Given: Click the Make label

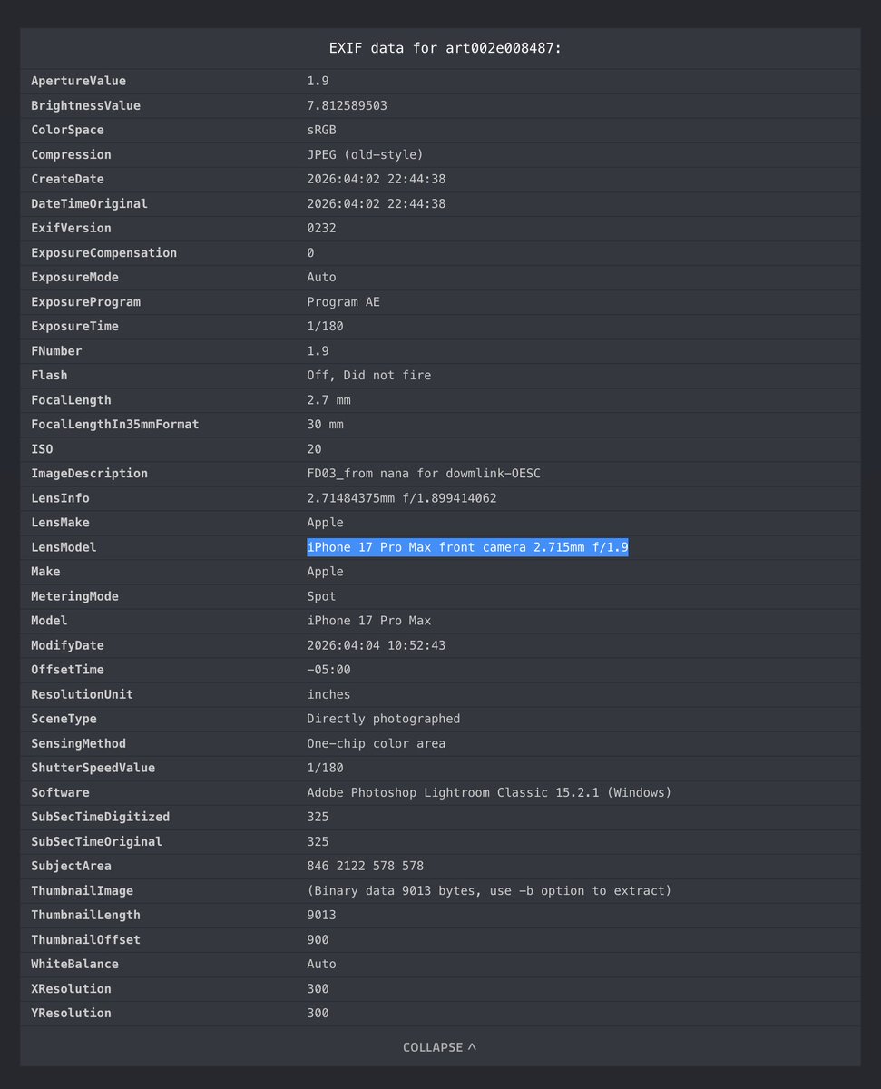Looking at the screenshot, I should pos(45,572).
